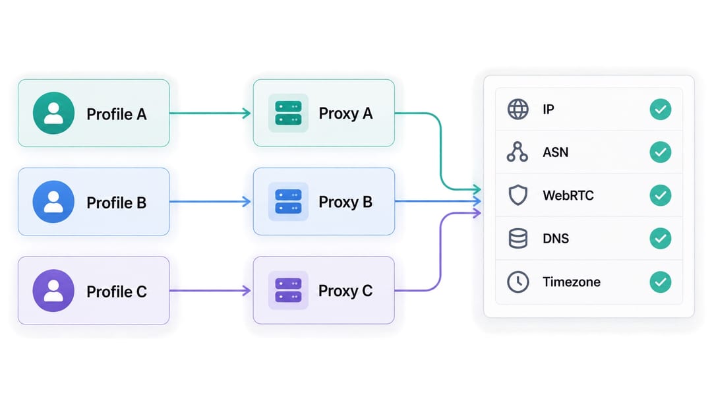
Task: Click the Timezone label in the checklist
Action: pos(571,282)
